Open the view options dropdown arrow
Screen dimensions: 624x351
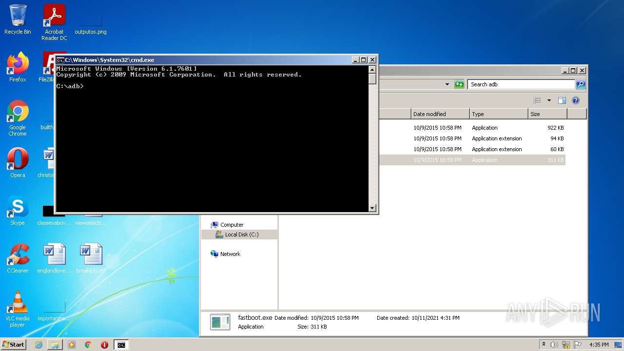coord(549,100)
